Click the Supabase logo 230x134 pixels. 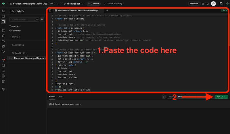point(3,4)
